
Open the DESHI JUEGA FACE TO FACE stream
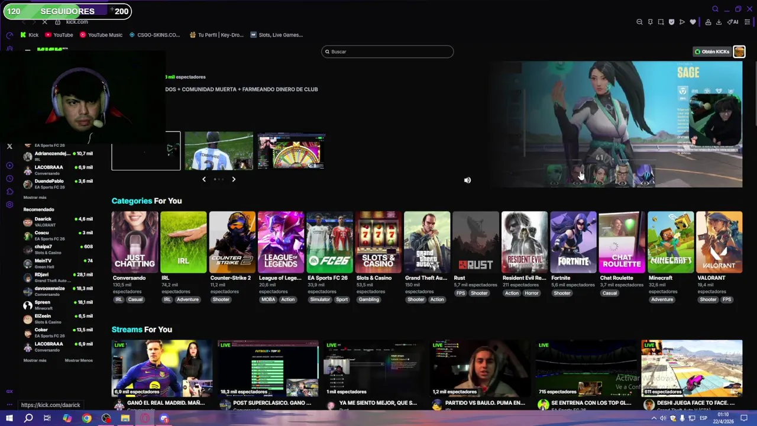[691, 368]
